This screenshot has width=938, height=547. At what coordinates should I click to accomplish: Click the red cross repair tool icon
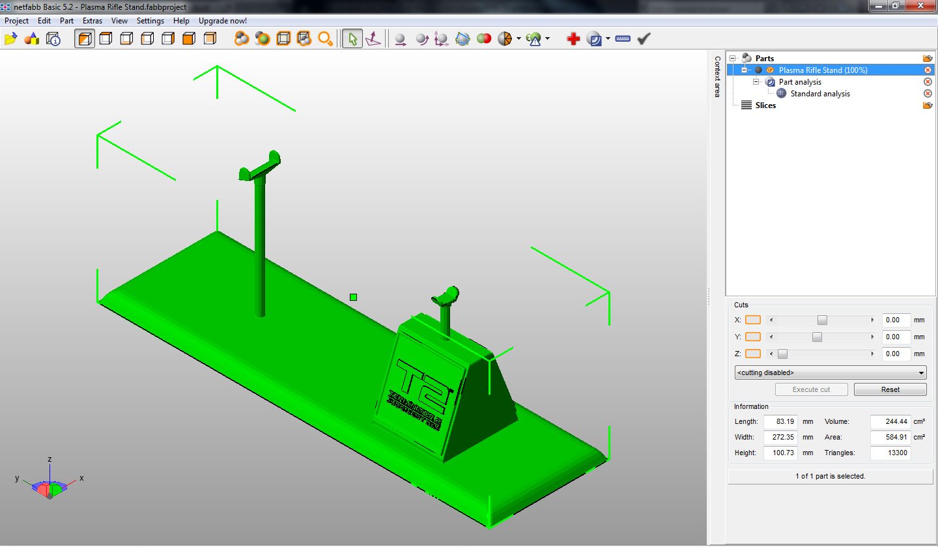pyautogui.click(x=573, y=39)
